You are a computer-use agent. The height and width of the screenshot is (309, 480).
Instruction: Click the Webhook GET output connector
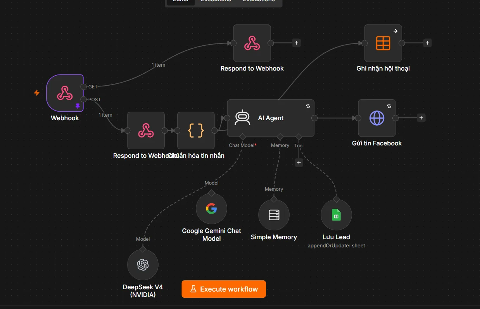click(83, 87)
